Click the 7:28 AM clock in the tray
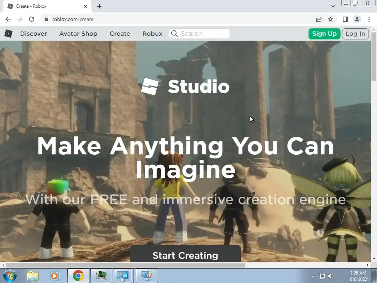Viewport: 377px width, 283px height. click(x=358, y=273)
